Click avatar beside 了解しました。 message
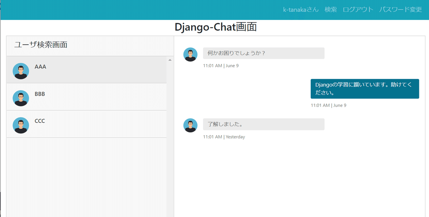This screenshot has height=217, width=429. pos(190,125)
